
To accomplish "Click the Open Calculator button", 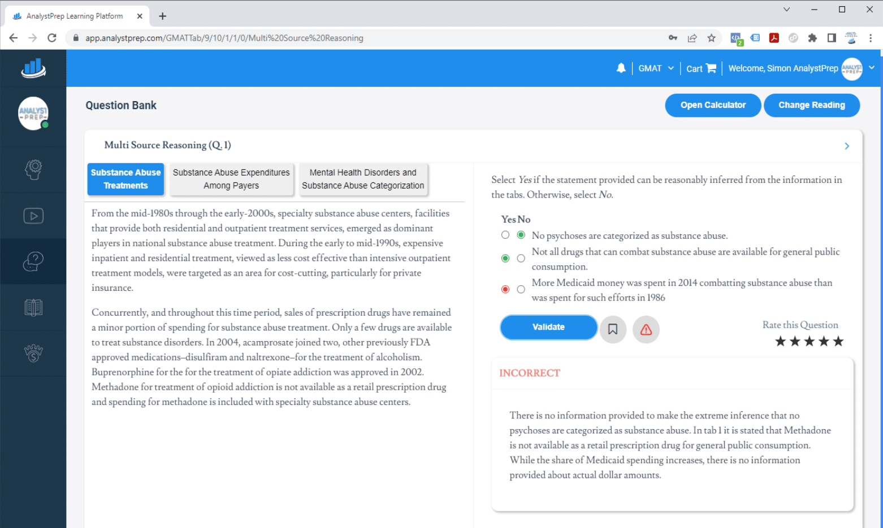I will pyautogui.click(x=712, y=105).
